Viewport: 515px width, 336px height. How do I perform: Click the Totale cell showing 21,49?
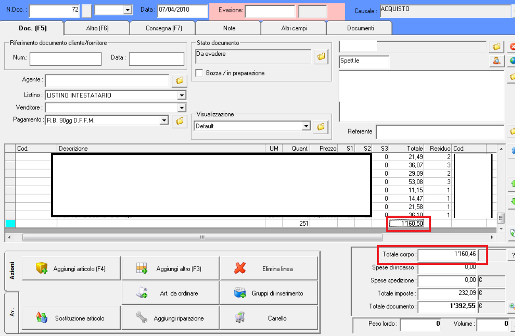(x=406, y=157)
